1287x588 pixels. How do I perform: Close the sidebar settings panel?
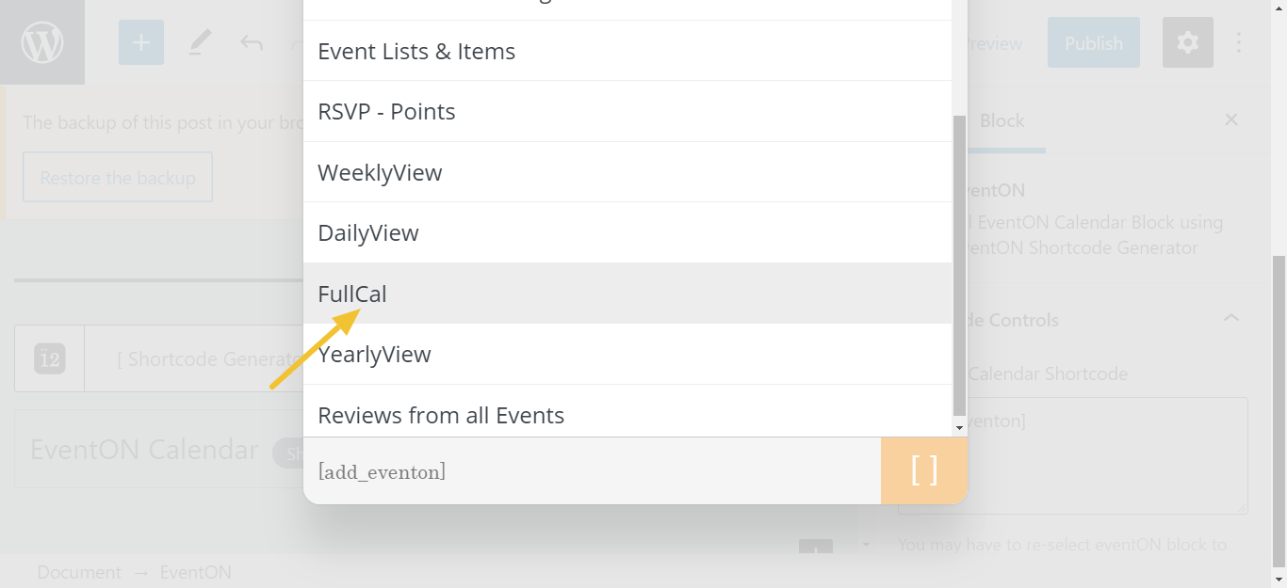[1230, 119]
